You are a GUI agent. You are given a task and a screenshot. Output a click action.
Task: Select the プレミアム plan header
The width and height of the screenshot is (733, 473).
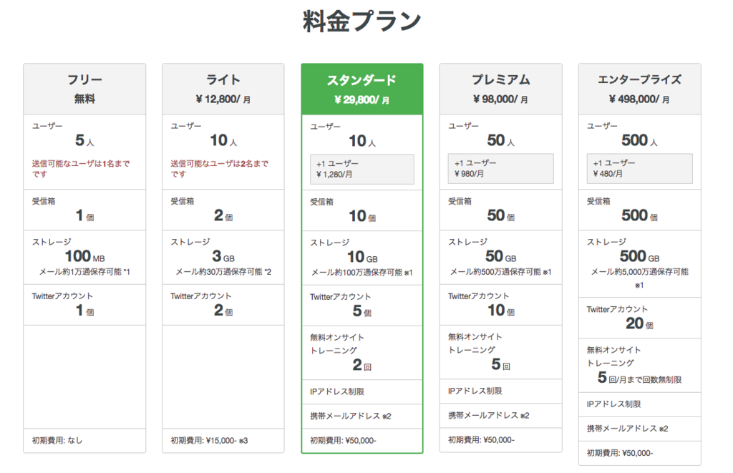pyautogui.click(x=500, y=89)
